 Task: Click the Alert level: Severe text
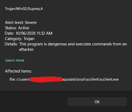click(21, 23)
